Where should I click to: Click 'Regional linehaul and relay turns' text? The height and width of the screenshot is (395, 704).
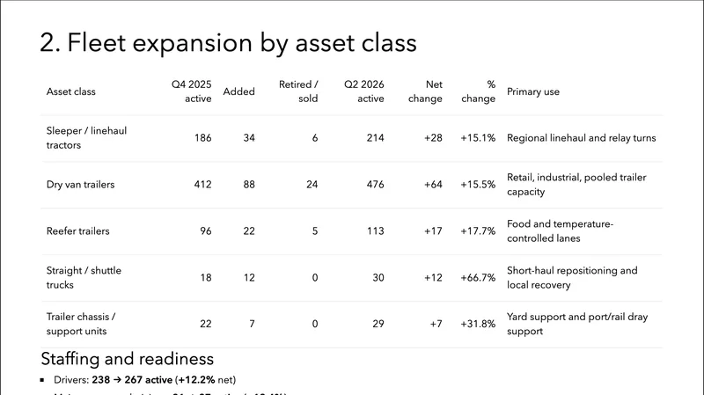coord(582,138)
